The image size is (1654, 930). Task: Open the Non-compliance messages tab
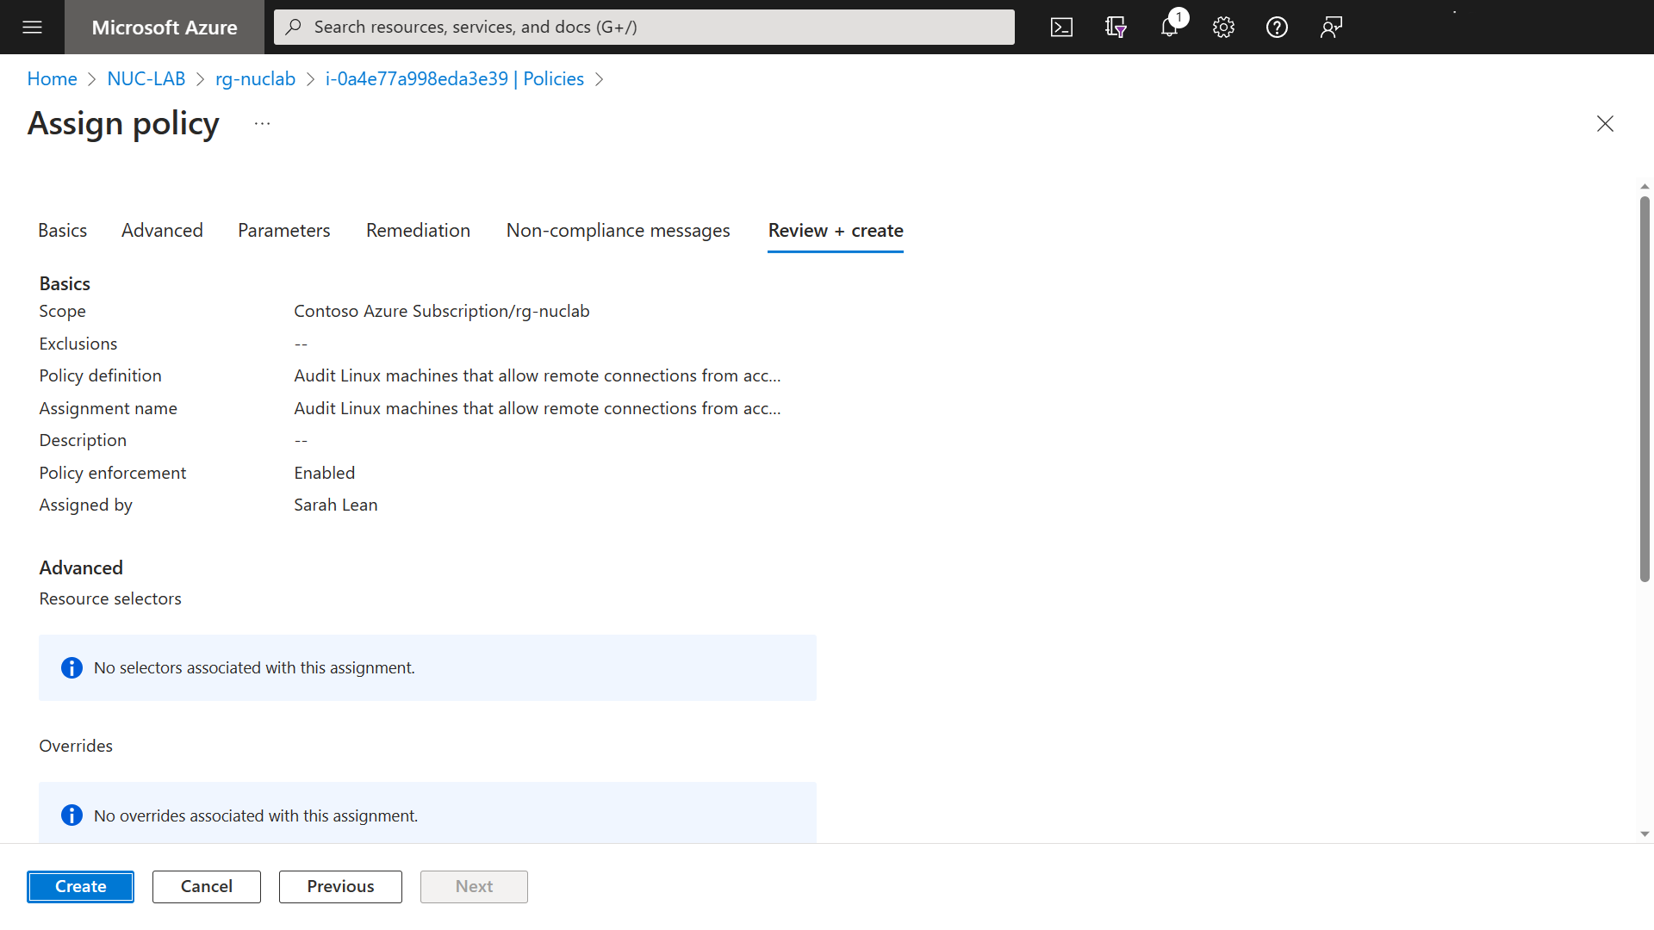pyautogui.click(x=618, y=230)
